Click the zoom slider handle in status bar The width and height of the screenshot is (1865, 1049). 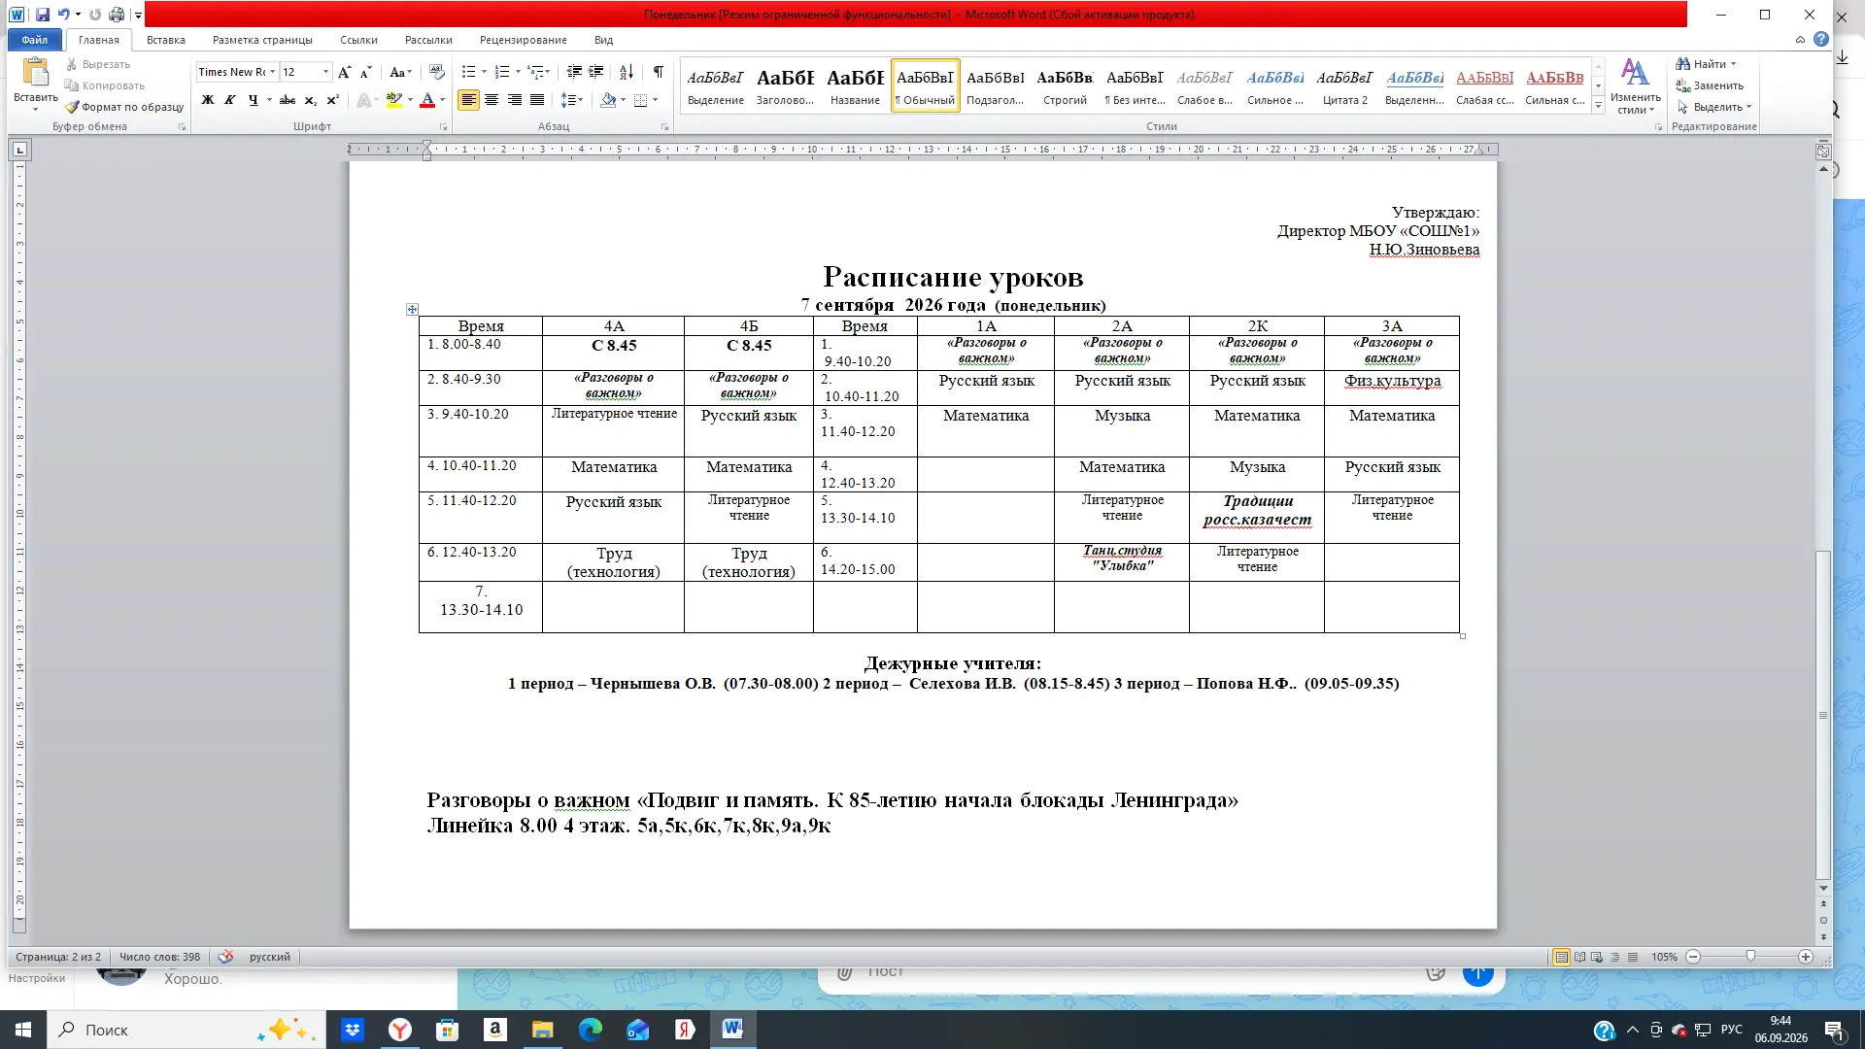1750,957
